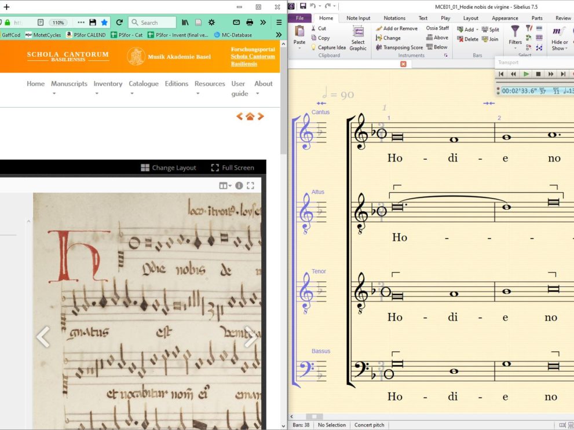Image resolution: width=574 pixels, height=430 pixels.
Task: Open the Hide or Show dropdown
Action: pos(560,45)
